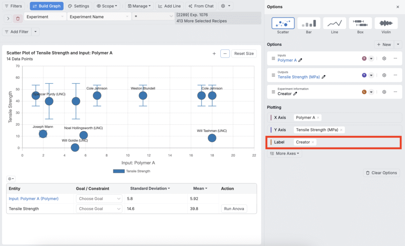Image resolution: width=405 pixels, height=246 pixels.
Task: Open the Input: Polymer A (Polymer) link
Action: tap(34, 199)
